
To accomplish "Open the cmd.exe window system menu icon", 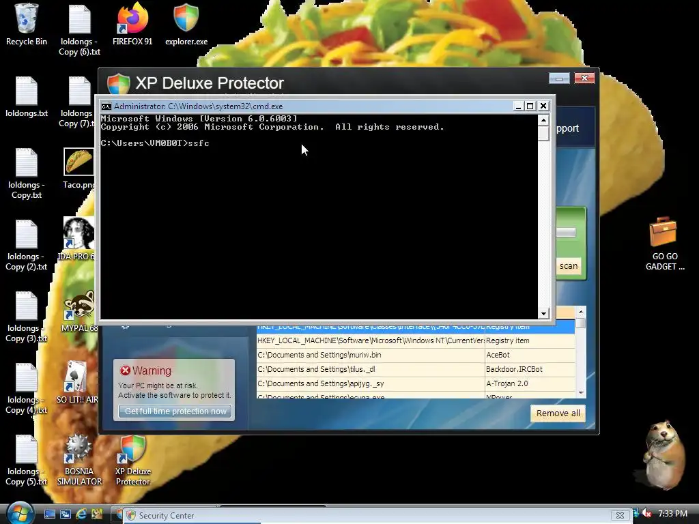I will pyautogui.click(x=106, y=106).
